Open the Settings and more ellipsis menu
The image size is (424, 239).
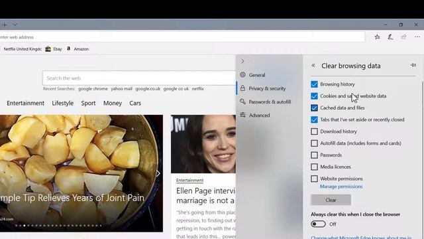tap(417, 37)
